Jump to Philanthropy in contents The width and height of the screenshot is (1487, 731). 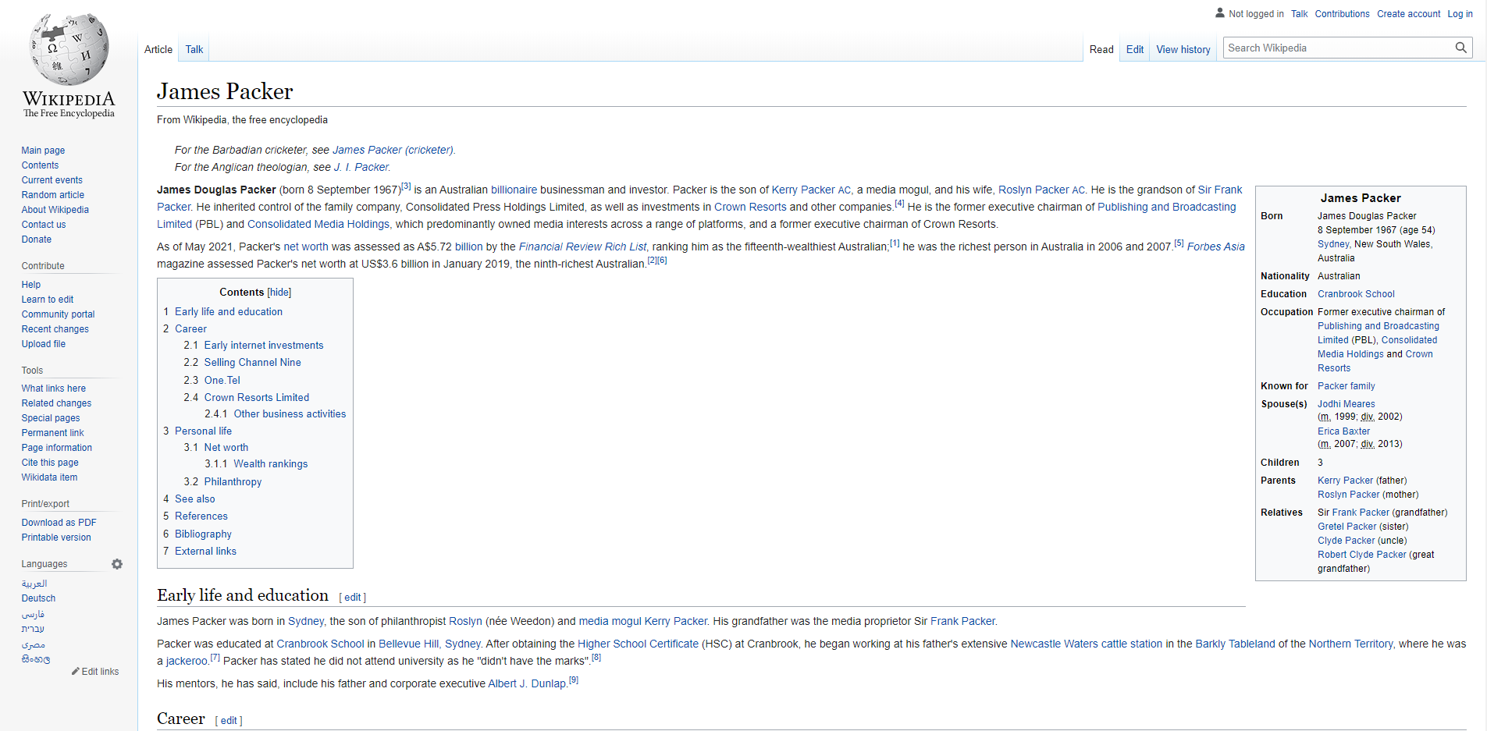pos(233,481)
